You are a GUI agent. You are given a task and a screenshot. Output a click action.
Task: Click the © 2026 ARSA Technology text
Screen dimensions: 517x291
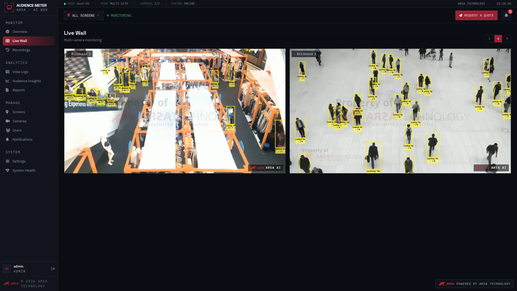(x=34, y=283)
